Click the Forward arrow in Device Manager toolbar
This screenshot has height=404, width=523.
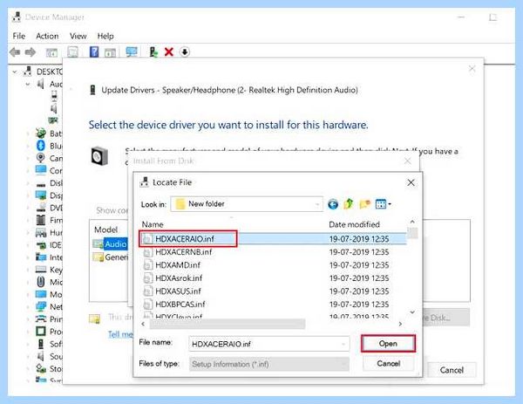31,52
